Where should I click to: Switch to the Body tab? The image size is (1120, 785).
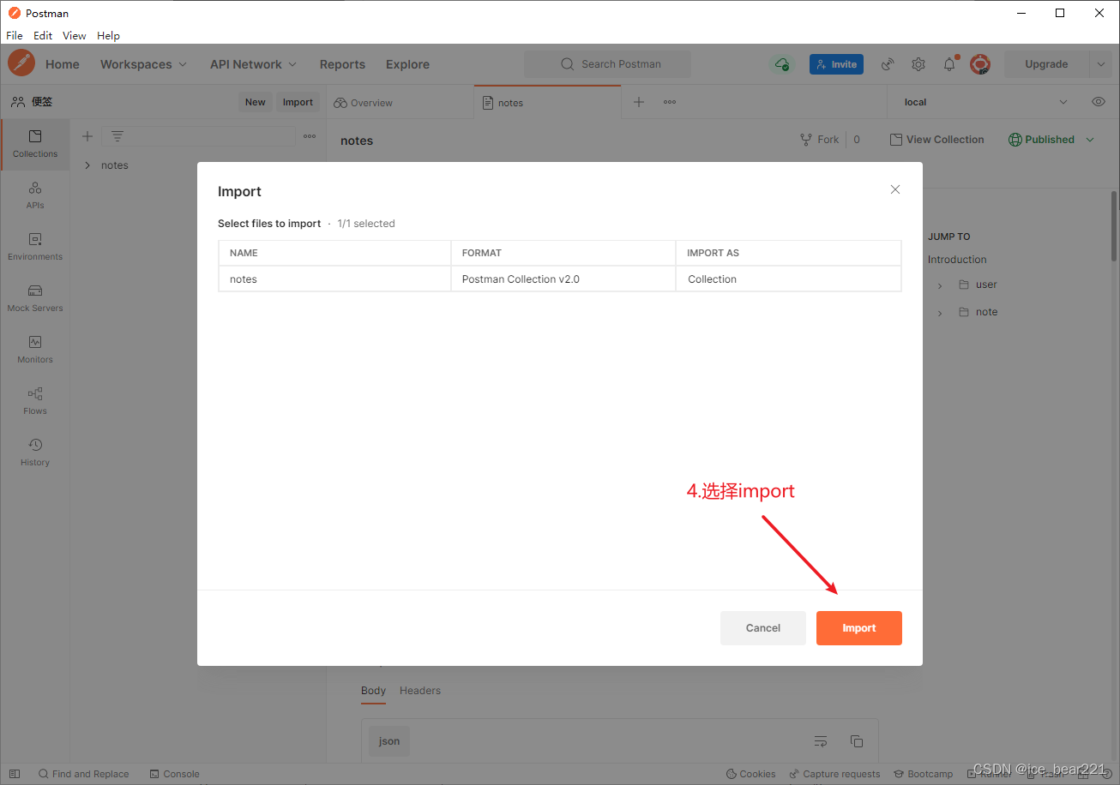[373, 691]
